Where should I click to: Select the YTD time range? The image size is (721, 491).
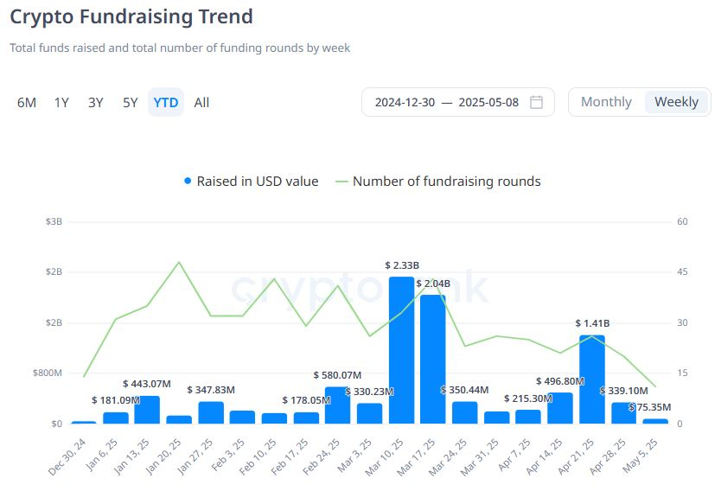pos(165,102)
